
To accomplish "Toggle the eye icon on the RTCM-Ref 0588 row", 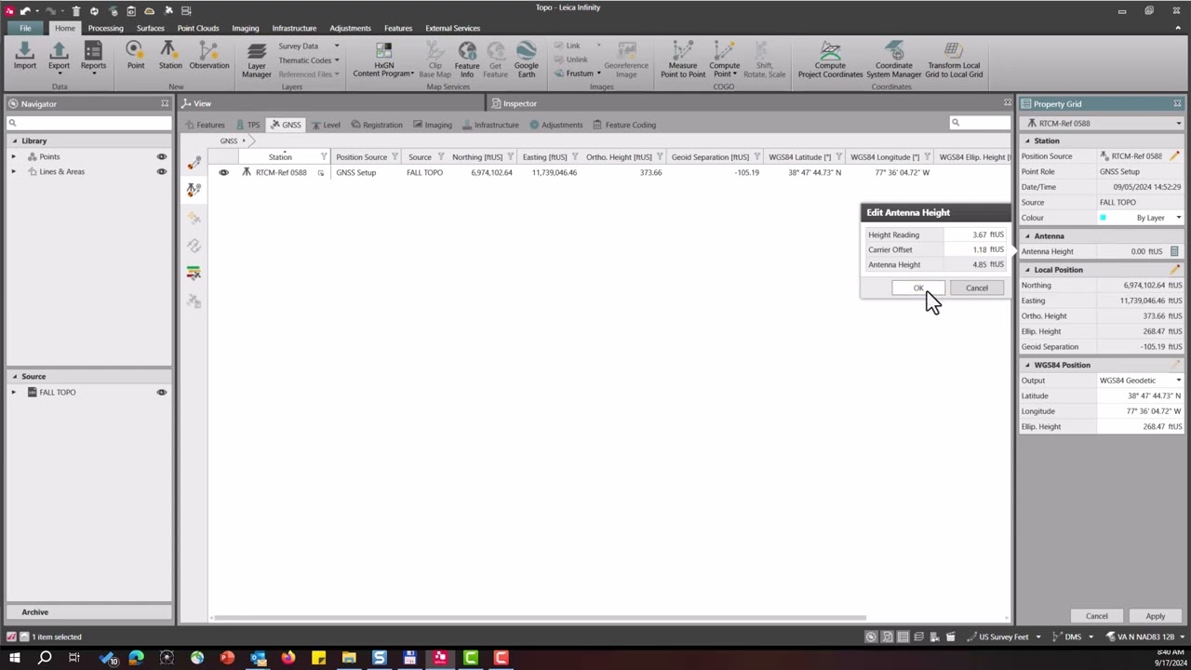I will (x=223, y=172).
